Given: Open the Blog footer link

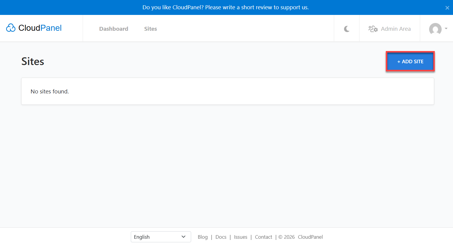Looking at the screenshot, I should pos(202,237).
